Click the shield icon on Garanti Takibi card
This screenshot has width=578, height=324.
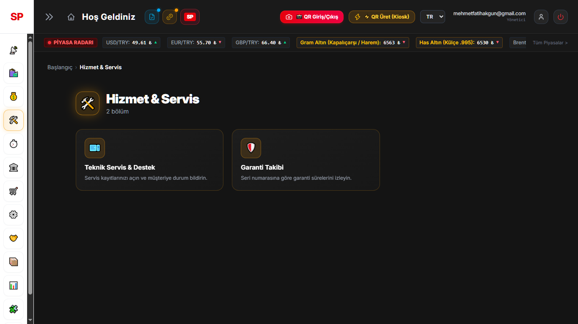click(251, 148)
